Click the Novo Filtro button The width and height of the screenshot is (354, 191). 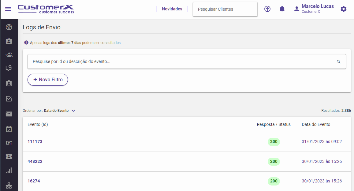click(x=48, y=79)
